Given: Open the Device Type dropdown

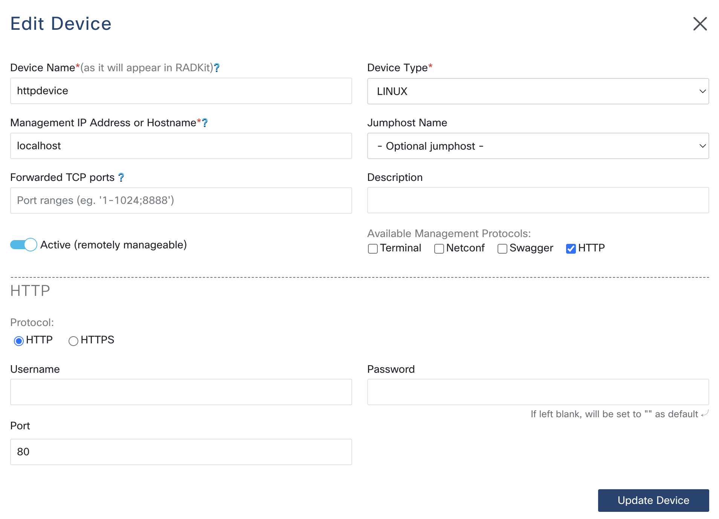Looking at the screenshot, I should click(538, 91).
